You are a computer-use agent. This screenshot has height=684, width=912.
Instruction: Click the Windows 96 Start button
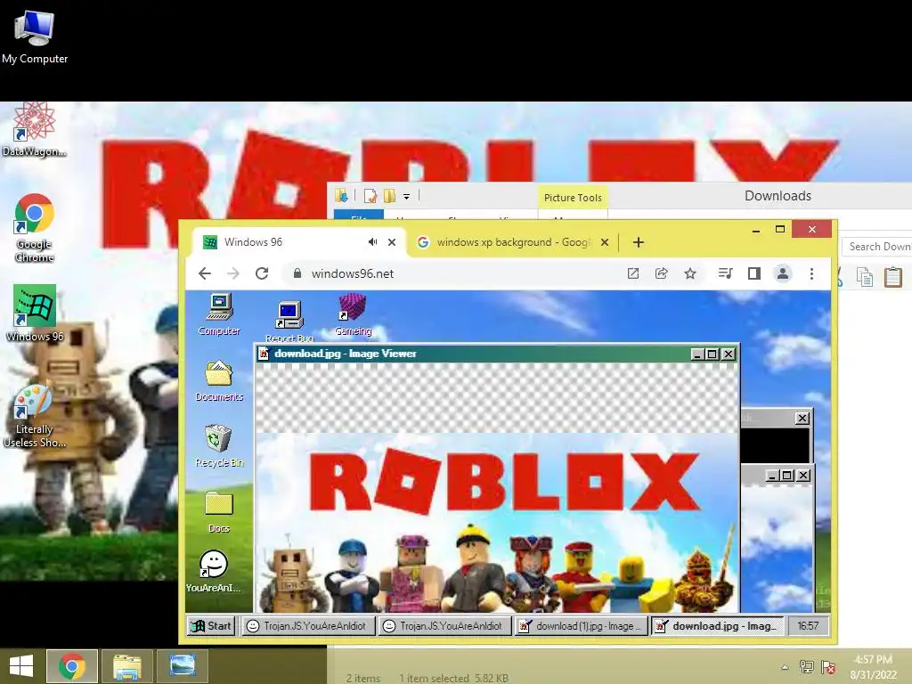point(211,626)
